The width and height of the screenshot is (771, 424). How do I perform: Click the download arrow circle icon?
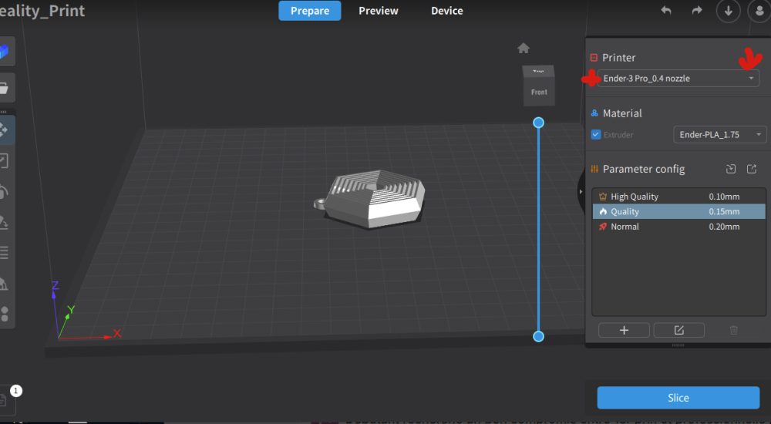tap(729, 11)
